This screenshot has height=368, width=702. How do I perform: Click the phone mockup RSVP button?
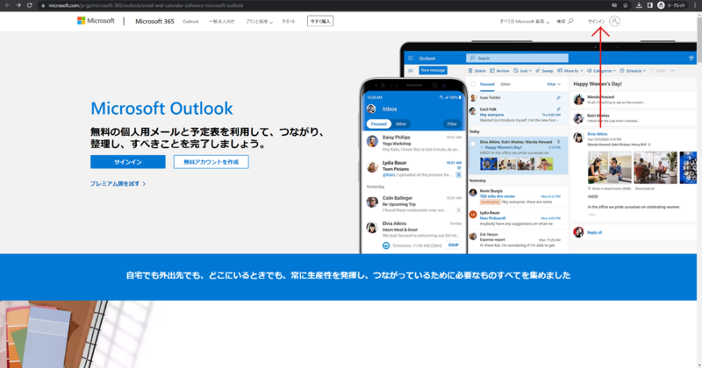(454, 245)
